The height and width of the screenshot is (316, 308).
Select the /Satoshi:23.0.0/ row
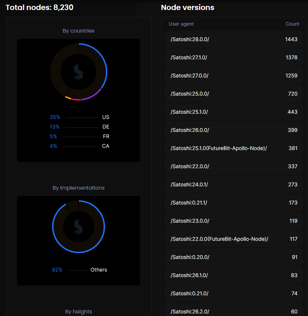(234, 221)
